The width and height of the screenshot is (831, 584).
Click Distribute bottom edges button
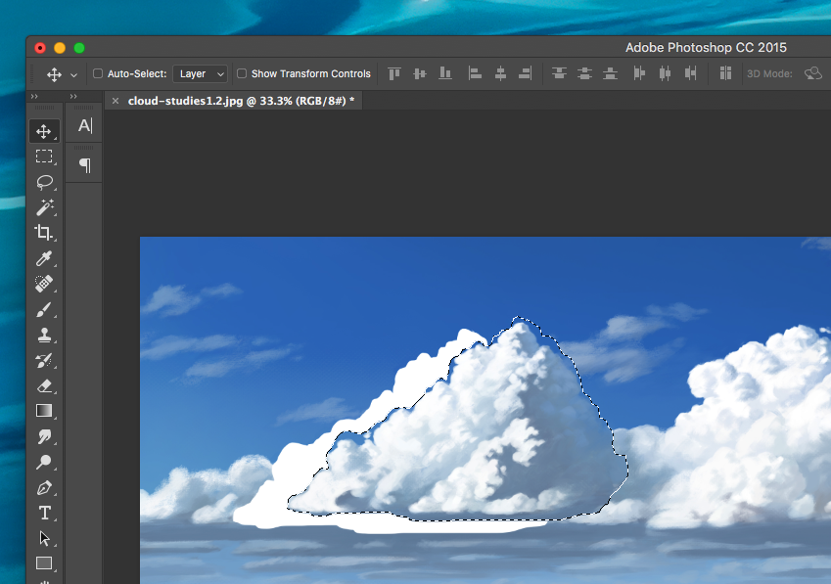tap(610, 73)
